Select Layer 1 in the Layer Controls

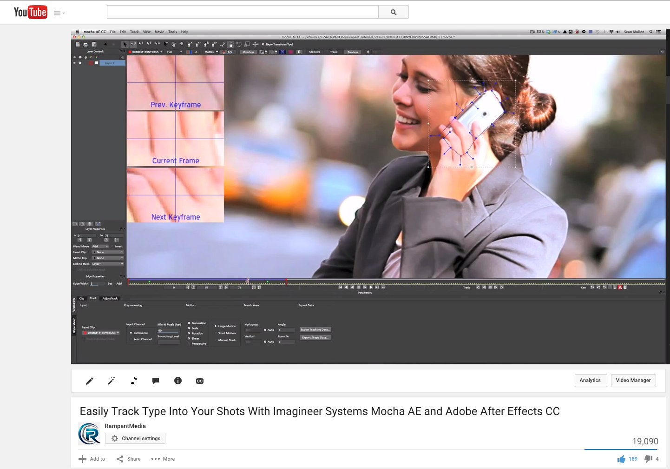pos(112,63)
